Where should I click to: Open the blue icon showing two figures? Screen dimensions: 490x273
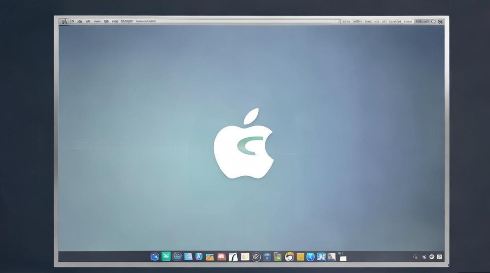[x=321, y=257]
